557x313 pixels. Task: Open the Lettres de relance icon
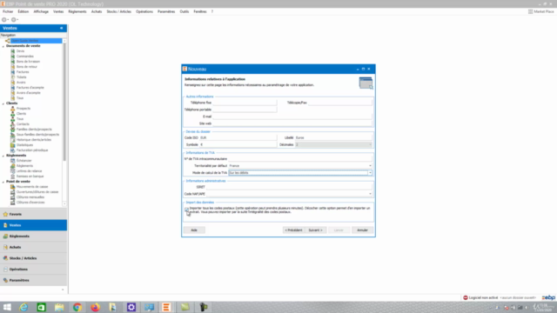coord(13,170)
